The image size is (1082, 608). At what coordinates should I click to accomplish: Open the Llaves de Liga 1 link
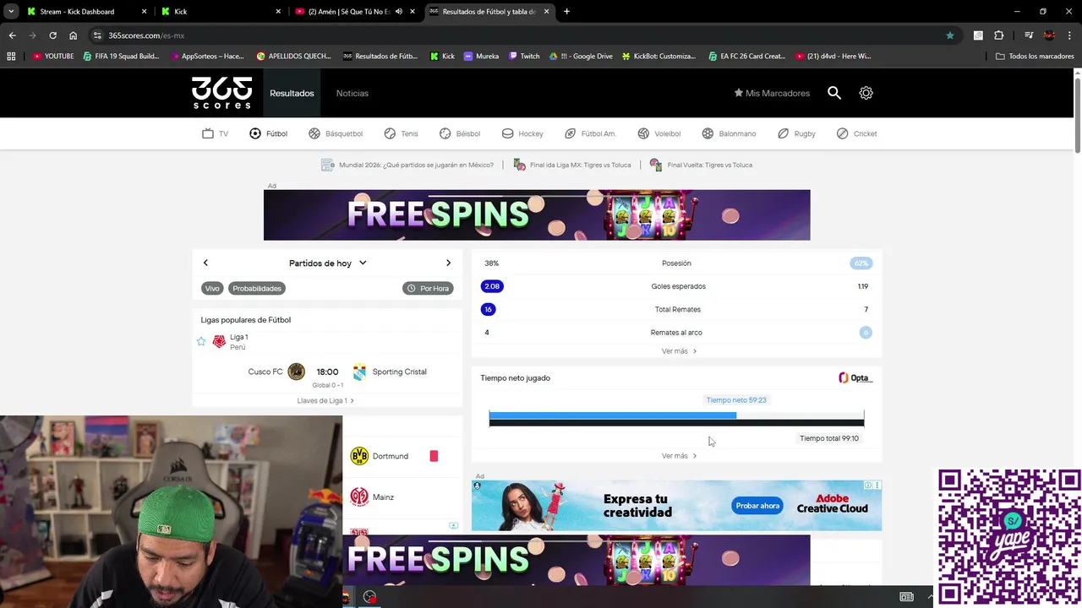pyautogui.click(x=325, y=400)
